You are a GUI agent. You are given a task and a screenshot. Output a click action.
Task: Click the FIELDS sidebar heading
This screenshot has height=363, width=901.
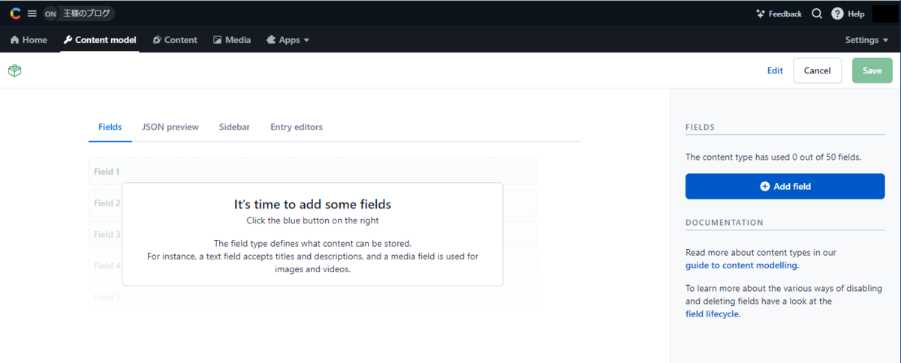click(700, 127)
